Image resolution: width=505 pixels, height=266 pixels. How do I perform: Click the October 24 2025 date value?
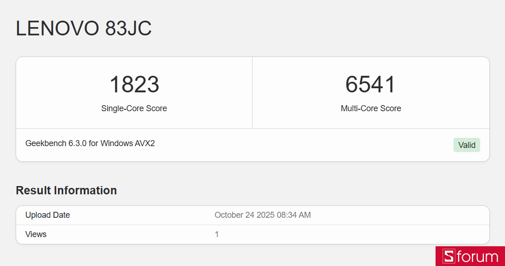pos(243,215)
